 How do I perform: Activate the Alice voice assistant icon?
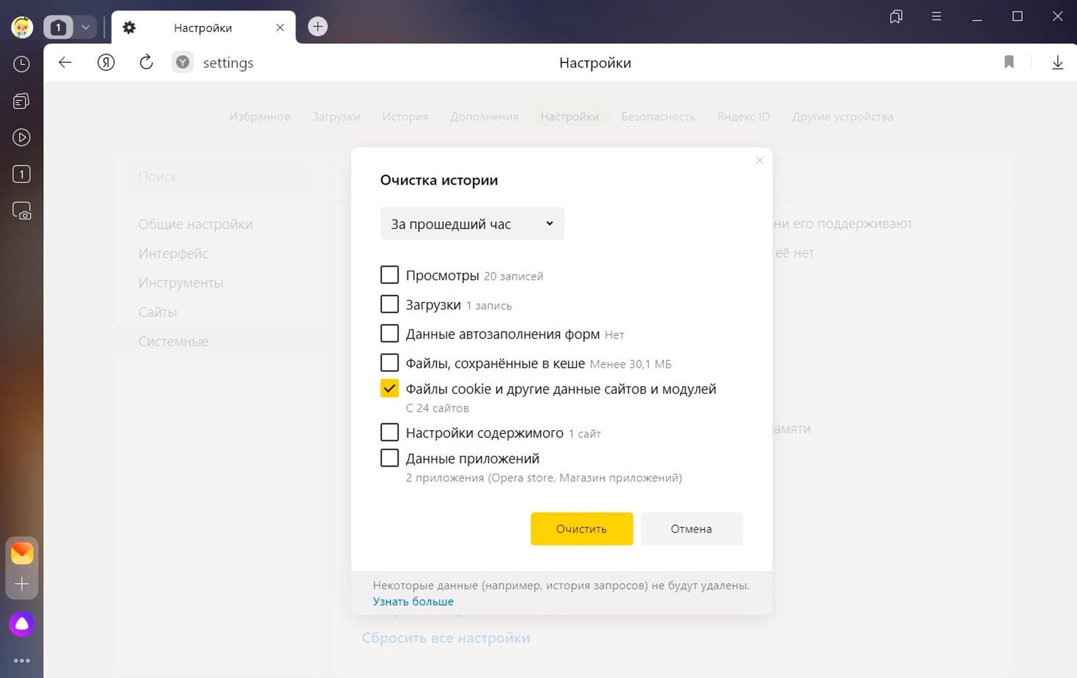[22, 624]
